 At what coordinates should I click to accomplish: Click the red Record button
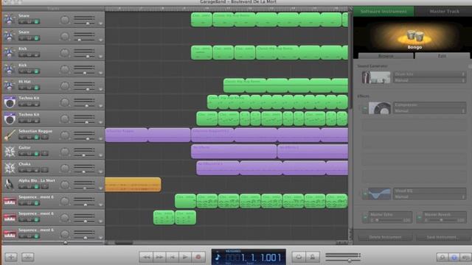coord(198,257)
